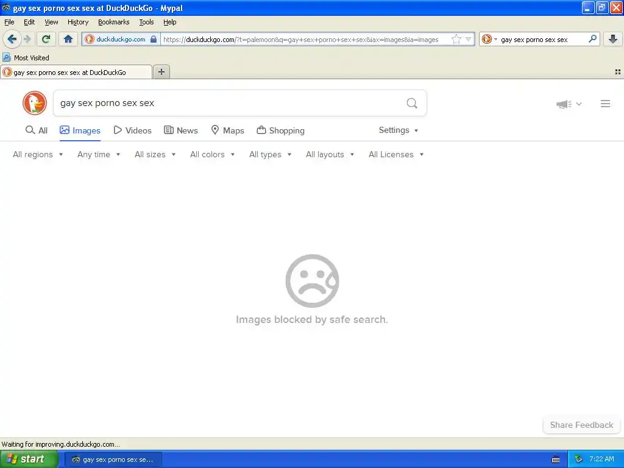Submit search with magnifying glass icon
Image resolution: width=624 pixels, height=468 pixels.
coord(412,103)
